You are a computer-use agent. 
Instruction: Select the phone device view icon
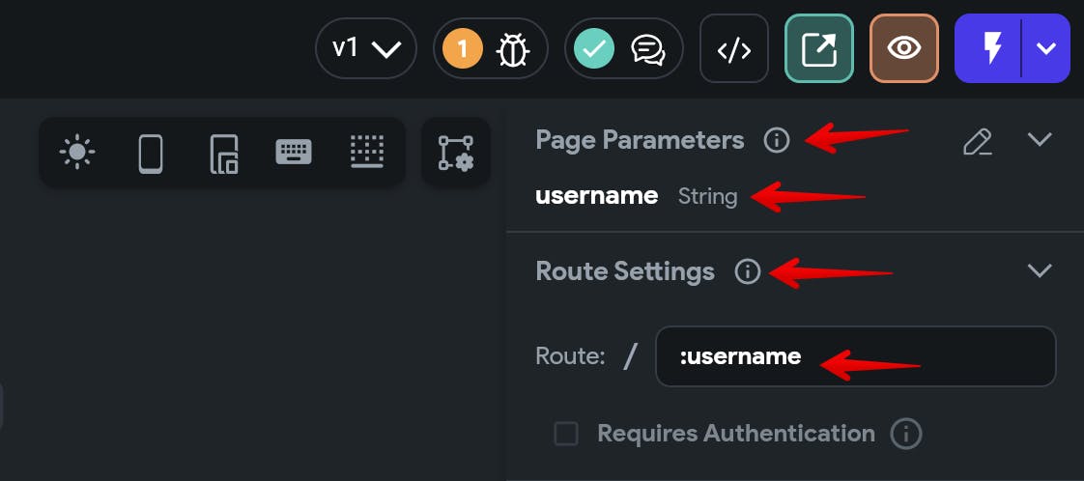tap(151, 154)
